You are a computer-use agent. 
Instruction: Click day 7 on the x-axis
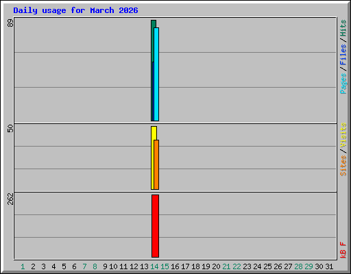point(84,266)
